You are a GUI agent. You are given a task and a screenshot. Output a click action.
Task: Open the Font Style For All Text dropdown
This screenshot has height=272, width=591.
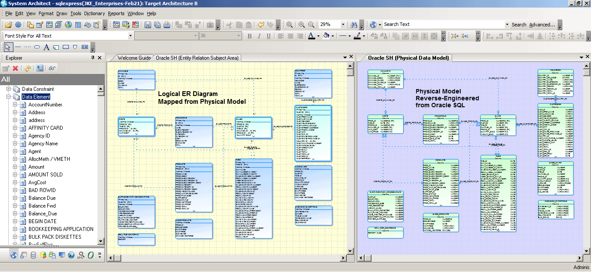pos(130,36)
